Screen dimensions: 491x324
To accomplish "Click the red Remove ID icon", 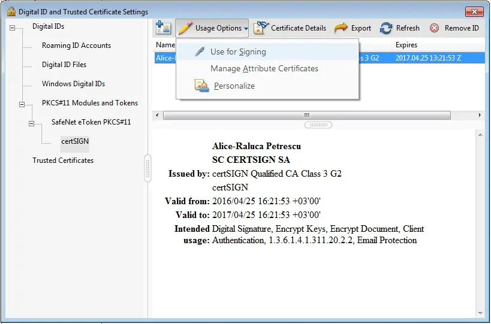I will (434, 28).
